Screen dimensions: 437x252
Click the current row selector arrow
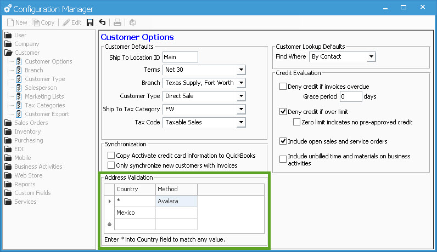[109, 201]
